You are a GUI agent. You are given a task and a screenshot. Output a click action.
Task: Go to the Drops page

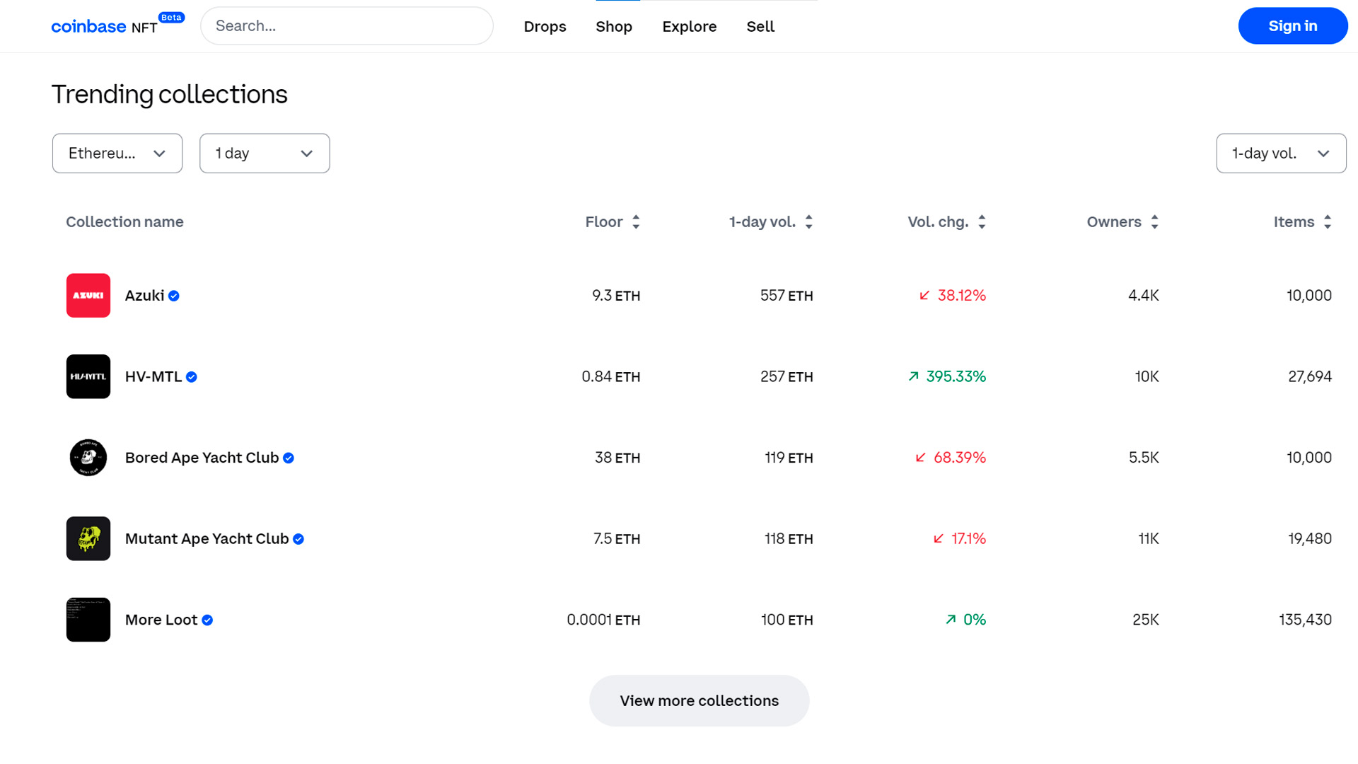(x=545, y=26)
